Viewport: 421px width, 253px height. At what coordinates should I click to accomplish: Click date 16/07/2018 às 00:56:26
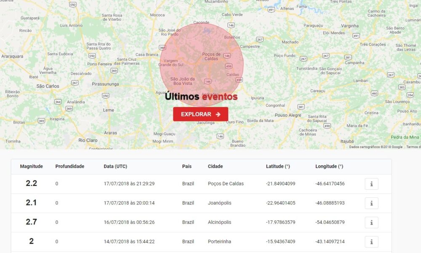[129, 222]
